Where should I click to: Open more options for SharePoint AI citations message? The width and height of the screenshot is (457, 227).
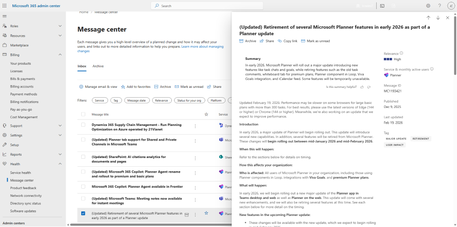click(x=195, y=158)
